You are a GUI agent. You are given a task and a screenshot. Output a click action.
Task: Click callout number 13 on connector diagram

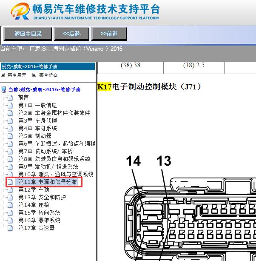164,161
